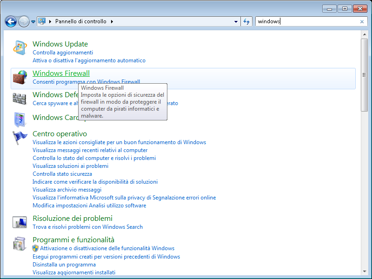
Task: Minimize the Control Panel window
Action: tap(329, 9)
